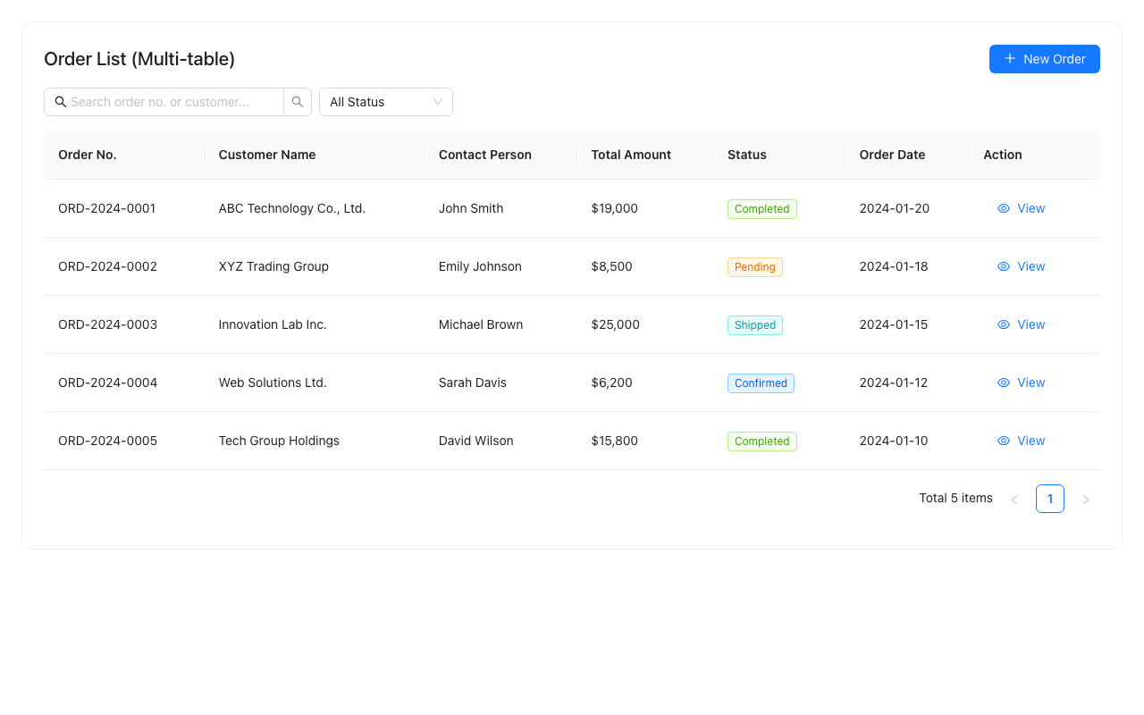Click the Status column header
Viewport: 1144px width, 715px height.
click(746, 155)
